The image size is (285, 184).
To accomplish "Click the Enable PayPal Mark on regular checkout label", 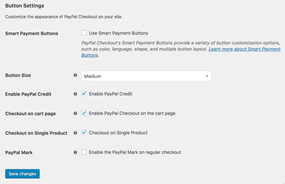I will 135,152.
